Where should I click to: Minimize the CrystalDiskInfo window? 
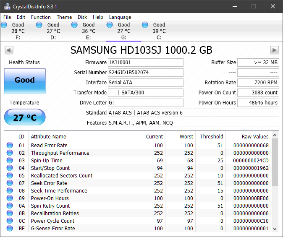(x=235, y=6)
